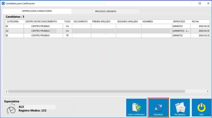Click the scroll left arrow of horizontal scrollbar
Image resolution: width=212 pixels, height=118 pixels.
[x=7, y=91]
